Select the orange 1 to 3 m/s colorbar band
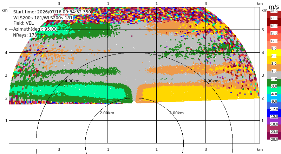Screen dimensions: 281x154 (274, 68)
